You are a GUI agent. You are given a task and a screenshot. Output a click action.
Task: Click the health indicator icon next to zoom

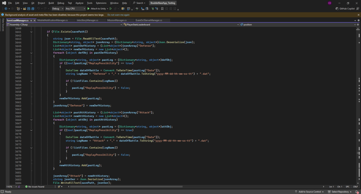tap(19, 187)
